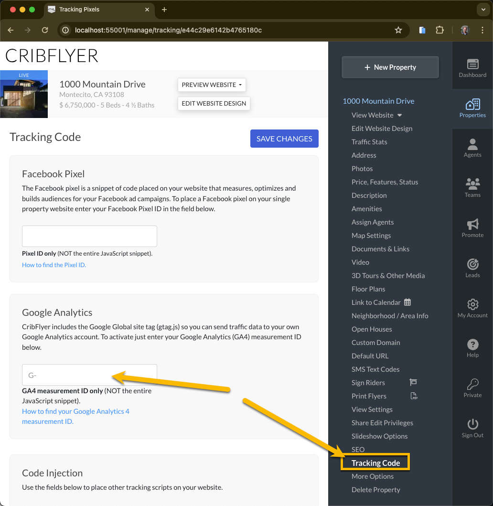Click Edit Website Design button
Image resolution: width=493 pixels, height=506 pixels.
coord(214,104)
